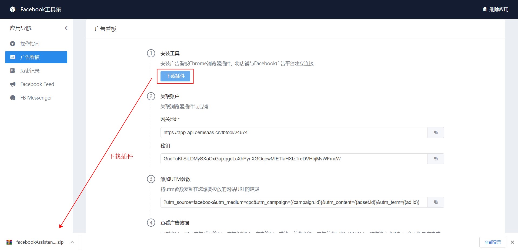Viewport: 518px width, 251px height.
Task: Click the 应用导航 sidebar header text
Action: click(21, 28)
